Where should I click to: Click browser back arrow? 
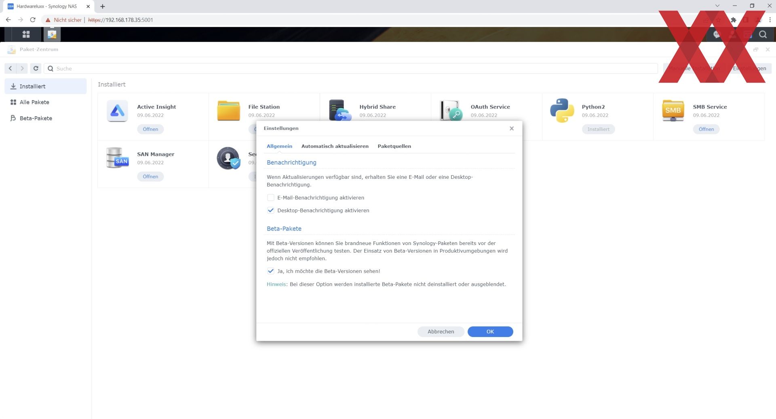(8, 20)
